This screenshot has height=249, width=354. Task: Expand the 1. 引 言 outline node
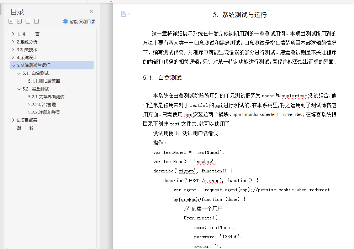click(13, 34)
